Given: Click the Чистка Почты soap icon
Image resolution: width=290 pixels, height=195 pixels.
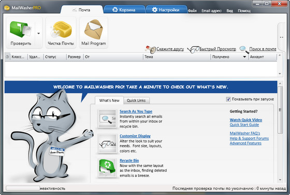Looking at the screenshot, I should point(61,30).
